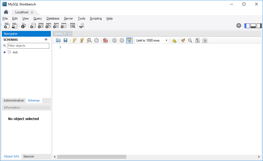Toggle the bottom output panel

coord(253,26)
